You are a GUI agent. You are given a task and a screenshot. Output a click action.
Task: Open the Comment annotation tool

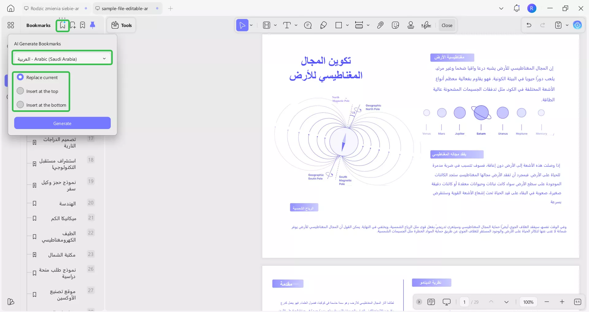(308, 25)
